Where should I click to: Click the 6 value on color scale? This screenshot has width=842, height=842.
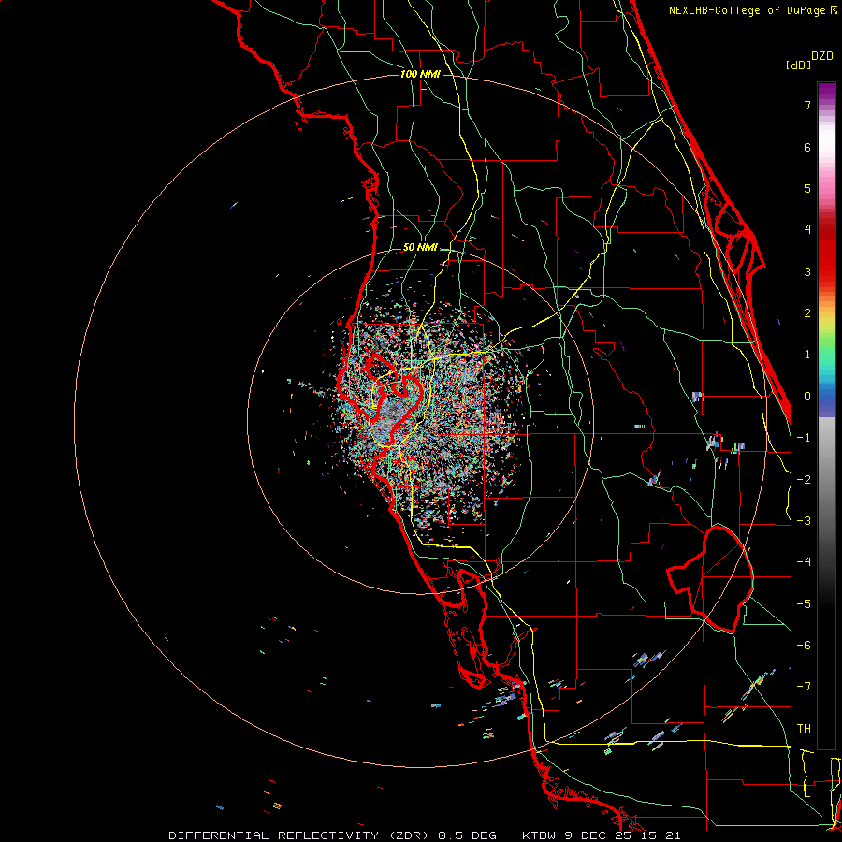807,147
